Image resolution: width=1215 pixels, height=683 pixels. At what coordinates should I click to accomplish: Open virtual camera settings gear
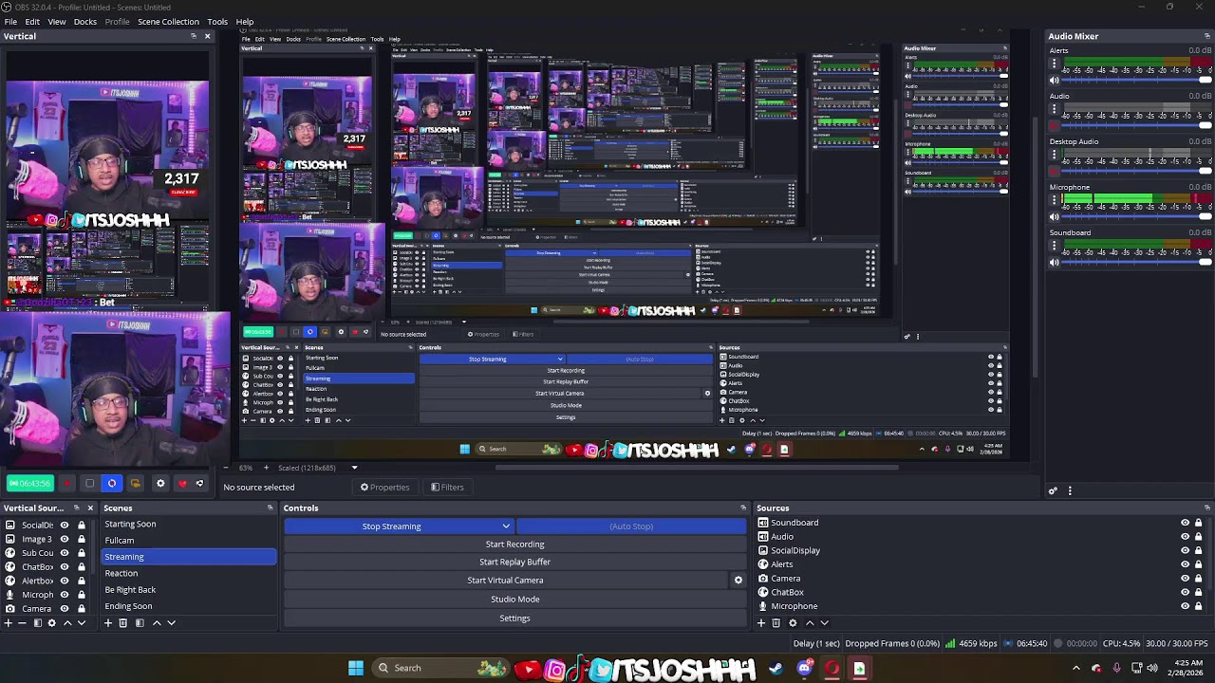tap(738, 581)
